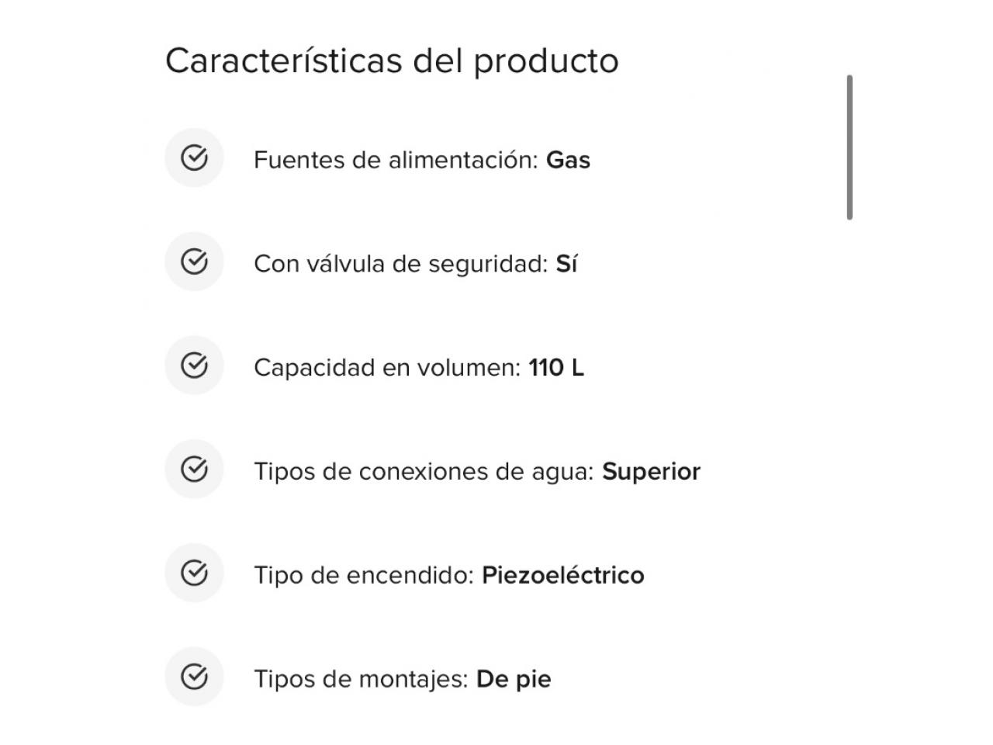Click the bold Superior value

point(651,472)
